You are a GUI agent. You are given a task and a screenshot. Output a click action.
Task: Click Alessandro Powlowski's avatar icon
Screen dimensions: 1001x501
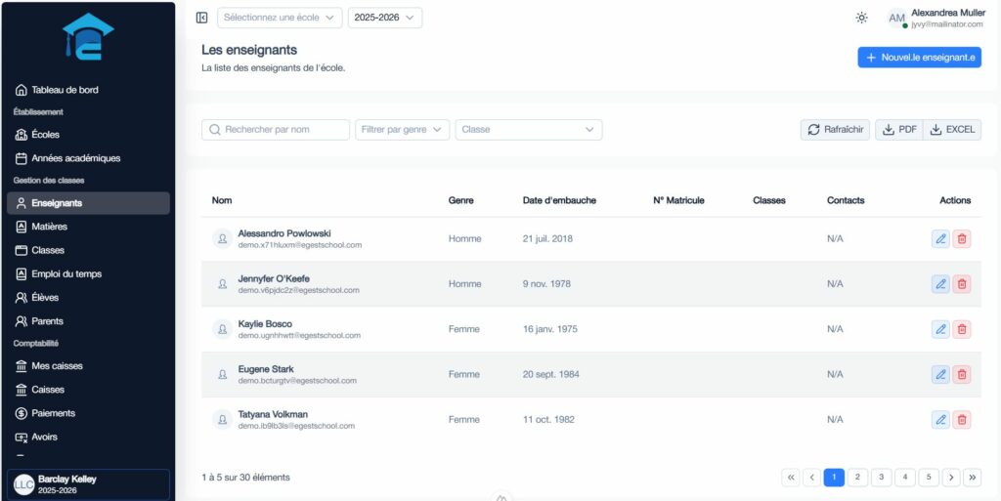222,239
